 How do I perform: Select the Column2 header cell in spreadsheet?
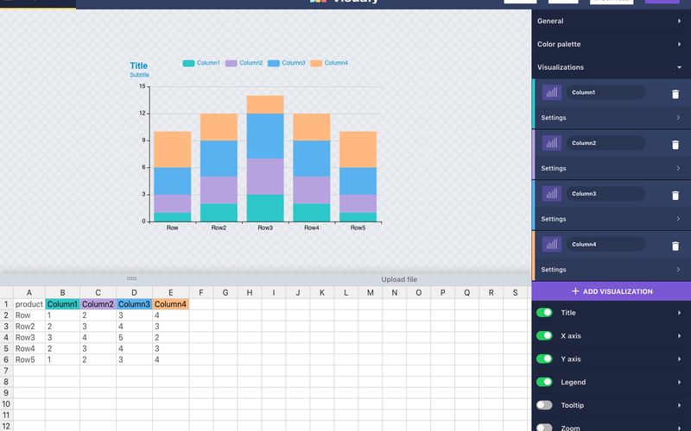click(98, 304)
